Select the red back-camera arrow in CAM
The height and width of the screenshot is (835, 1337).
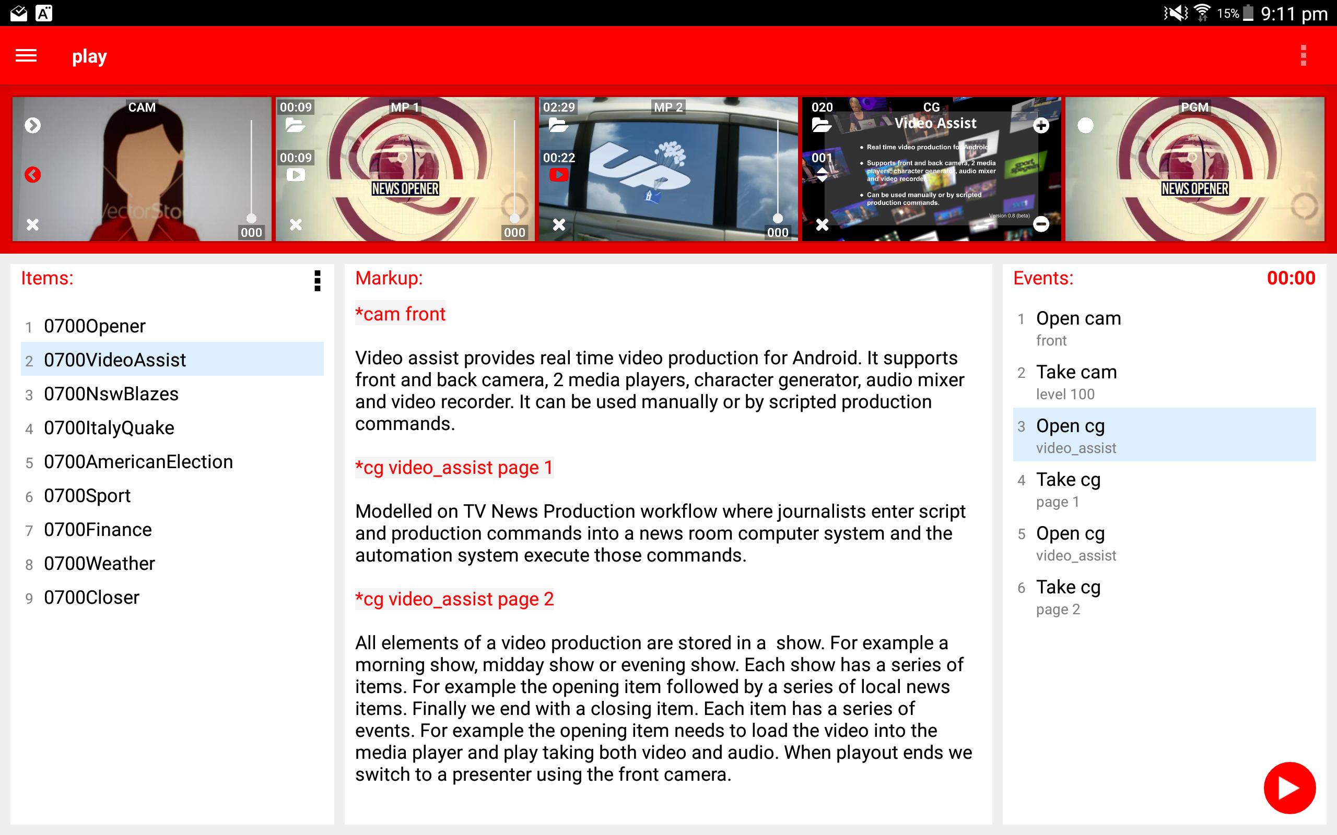pyautogui.click(x=32, y=175)
